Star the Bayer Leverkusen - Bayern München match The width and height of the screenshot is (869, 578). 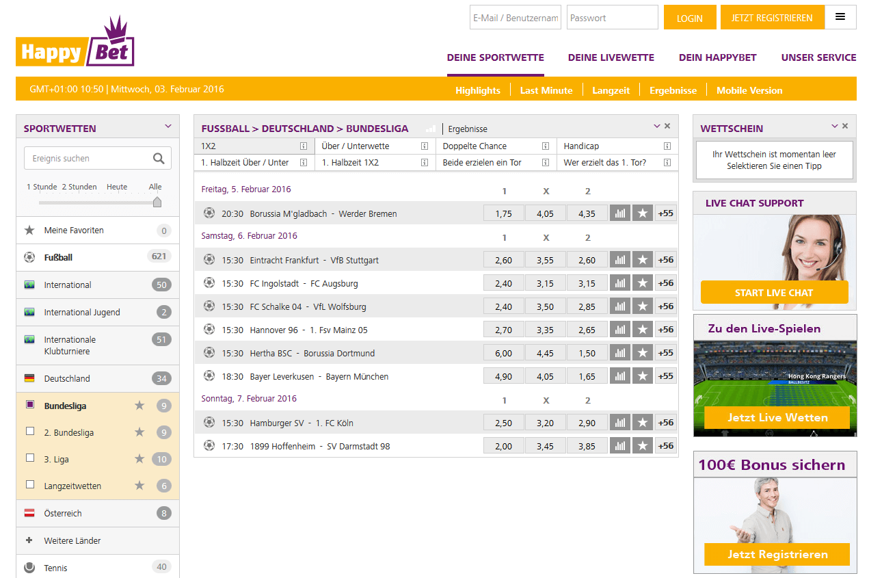pyautogui.click(x=642, y=376)
